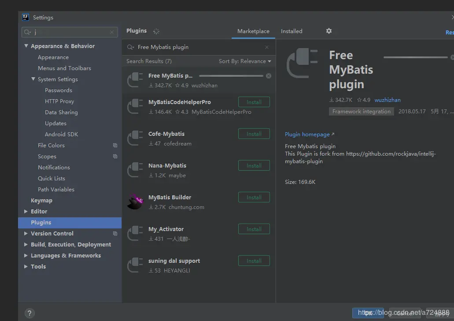Click File Colors project-level copy icon
The height and width of the screenshot is (321, 454).
tap(115, 145)
